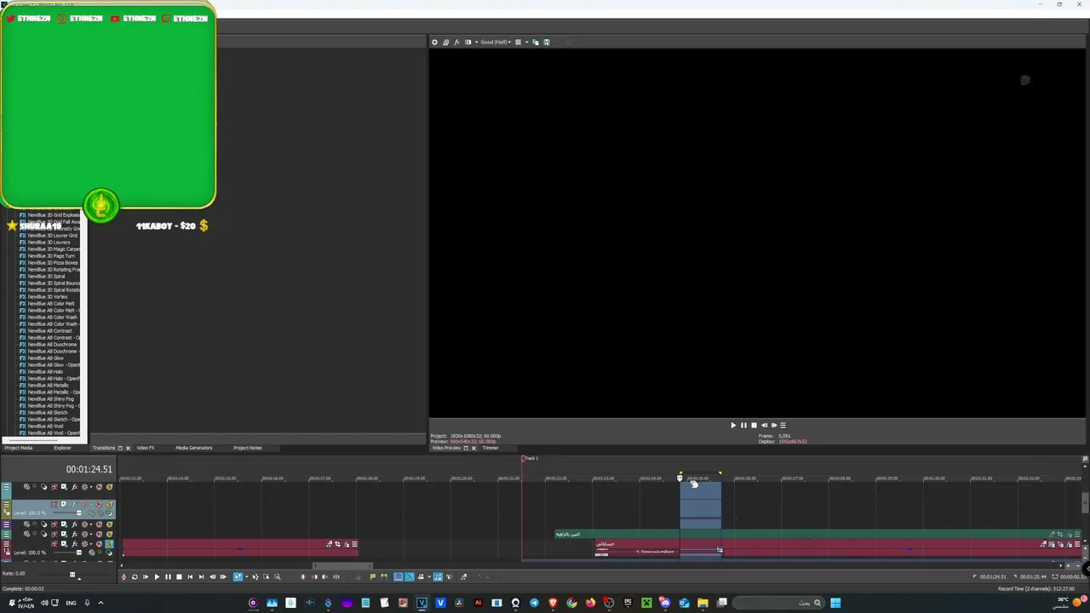Select the Transitions tab
The width and height of the screenshot is (1090, 613).
104,448
